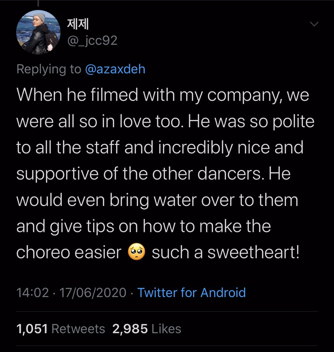This screenshot has width=334, height=352.
Task: Click the 17/06/2020 date
Action: click(x=93, y=293)
